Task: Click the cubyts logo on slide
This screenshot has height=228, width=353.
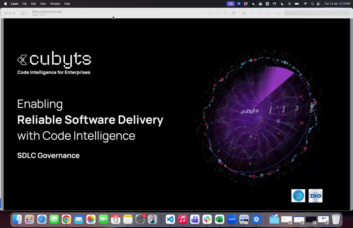Action: (54, 60)
